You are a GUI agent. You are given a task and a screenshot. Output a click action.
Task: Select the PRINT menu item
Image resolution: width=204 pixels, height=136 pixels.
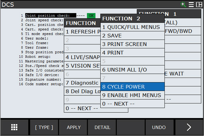(x=133, y=53)
